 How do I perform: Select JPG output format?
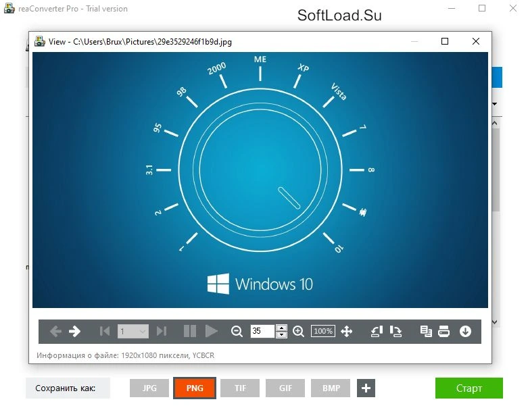coord(149,388)
